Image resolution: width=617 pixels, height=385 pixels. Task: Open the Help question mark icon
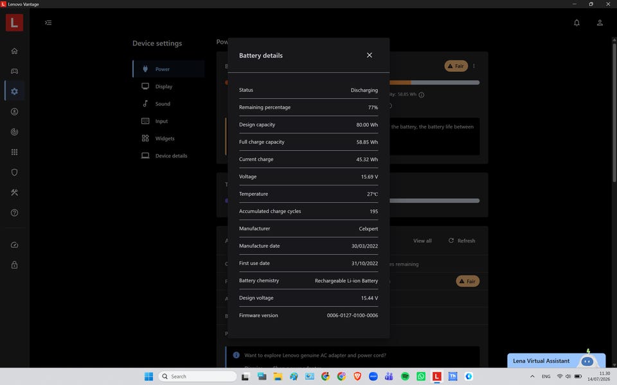point(15,212)
